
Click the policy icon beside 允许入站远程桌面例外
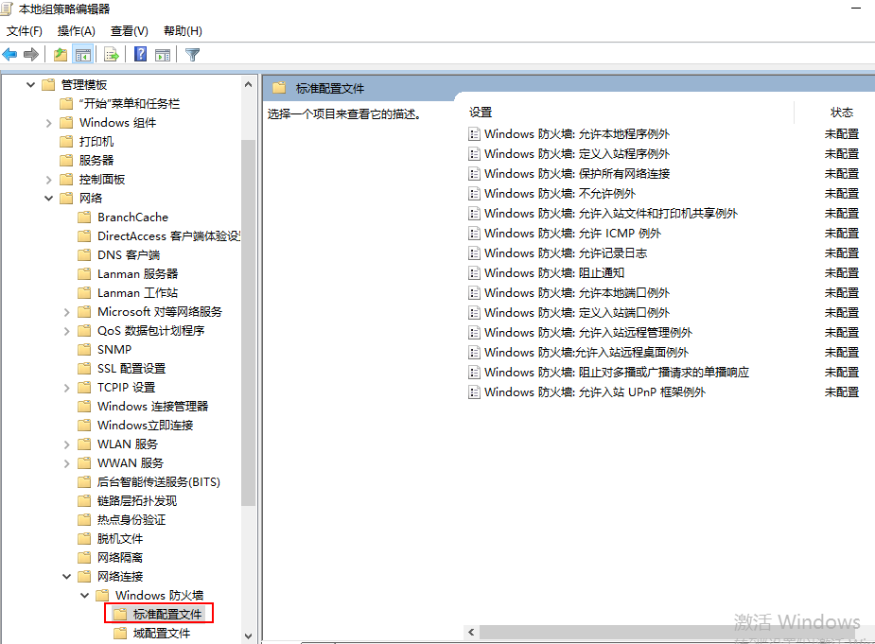(474, 352)
